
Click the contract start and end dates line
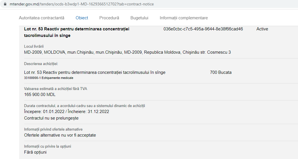(66, 112)
